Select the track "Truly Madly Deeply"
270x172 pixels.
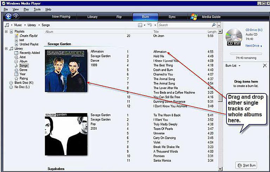165,124
